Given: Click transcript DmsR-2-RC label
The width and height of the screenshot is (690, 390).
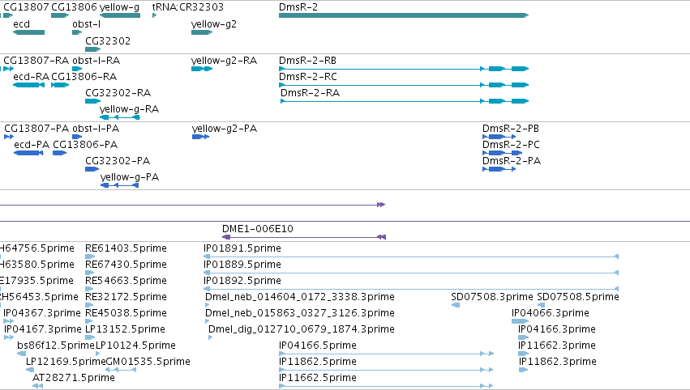Looking at the screenshot, I should click(x=308, y=76).
